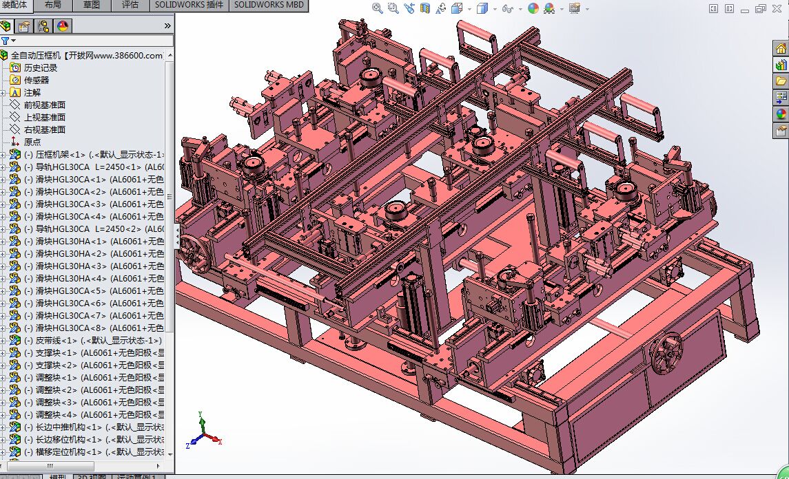
Task: Switch to the 草图 ribbon tab
Action: click(91, 5)
